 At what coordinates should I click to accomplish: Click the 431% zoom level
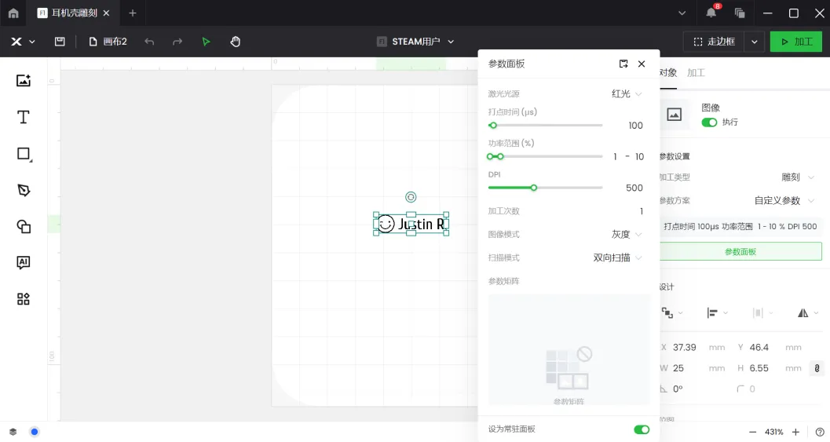coord(774,432)
